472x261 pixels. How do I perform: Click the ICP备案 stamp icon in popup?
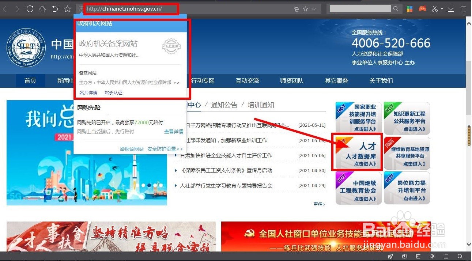click(171, 46)
